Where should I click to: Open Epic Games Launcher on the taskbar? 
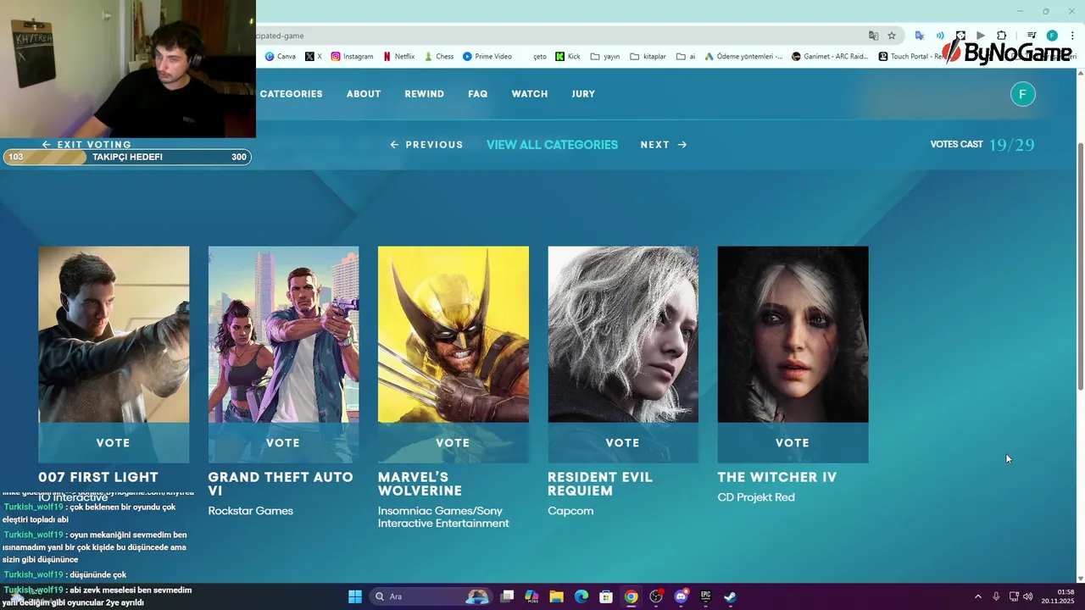[x=705, y=596]
